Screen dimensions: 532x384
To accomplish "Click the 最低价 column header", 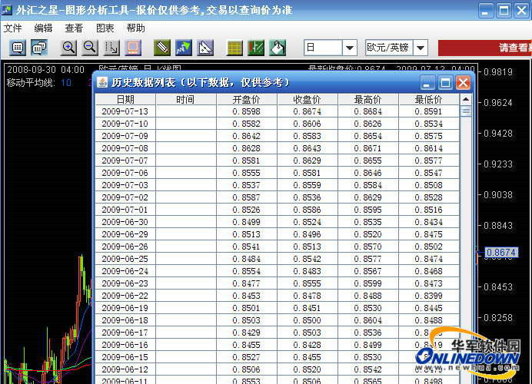I will point(428,99).
